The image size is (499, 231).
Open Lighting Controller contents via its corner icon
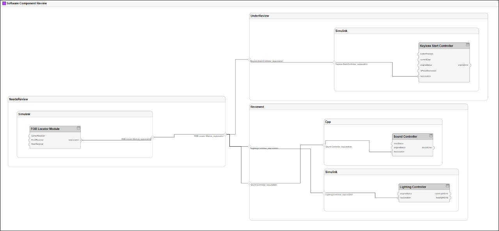(447, 186)
